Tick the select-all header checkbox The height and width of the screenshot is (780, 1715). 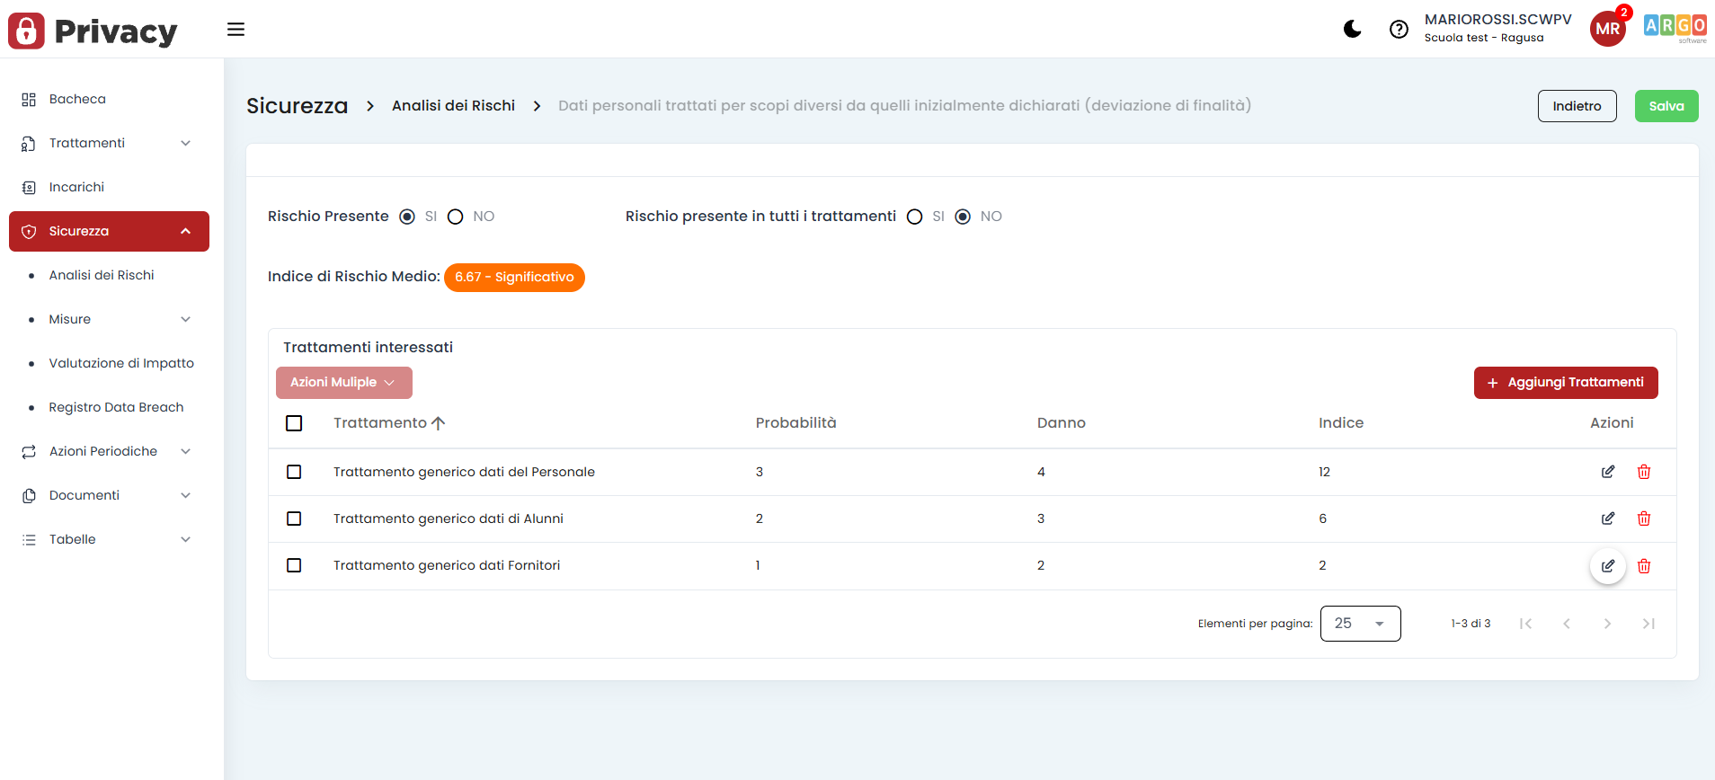coord(294,423)
